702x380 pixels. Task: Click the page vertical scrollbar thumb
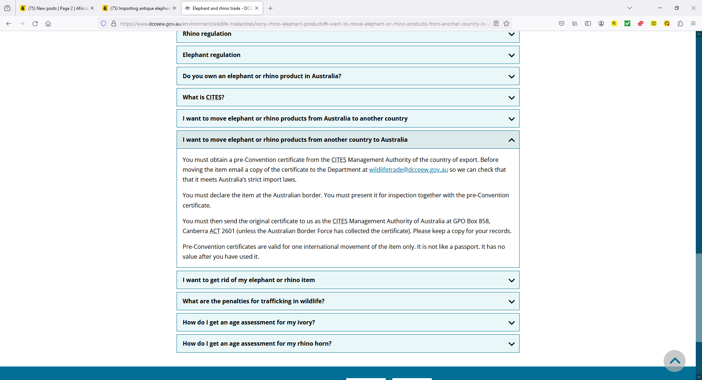point(699,298)
